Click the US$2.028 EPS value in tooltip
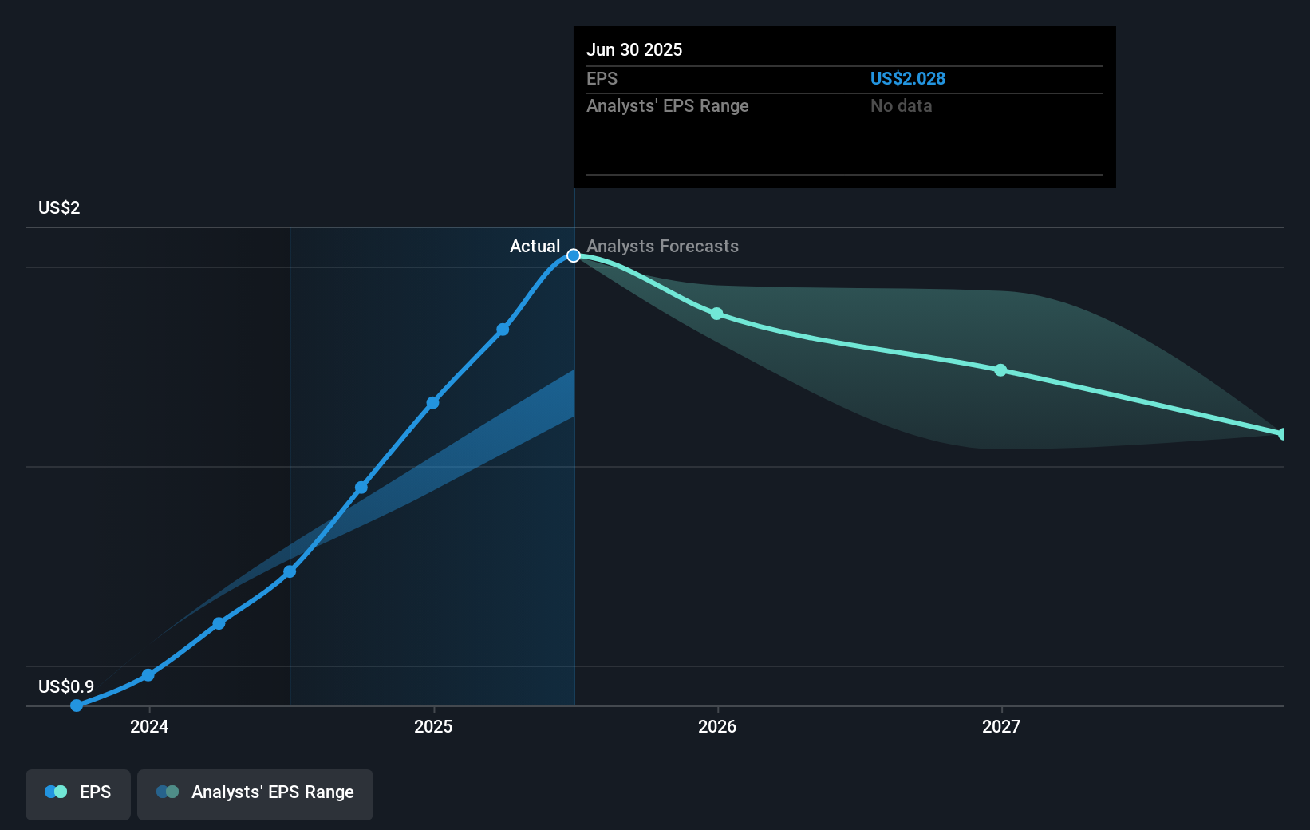1310x830 pixels. (x=907, y=79)
